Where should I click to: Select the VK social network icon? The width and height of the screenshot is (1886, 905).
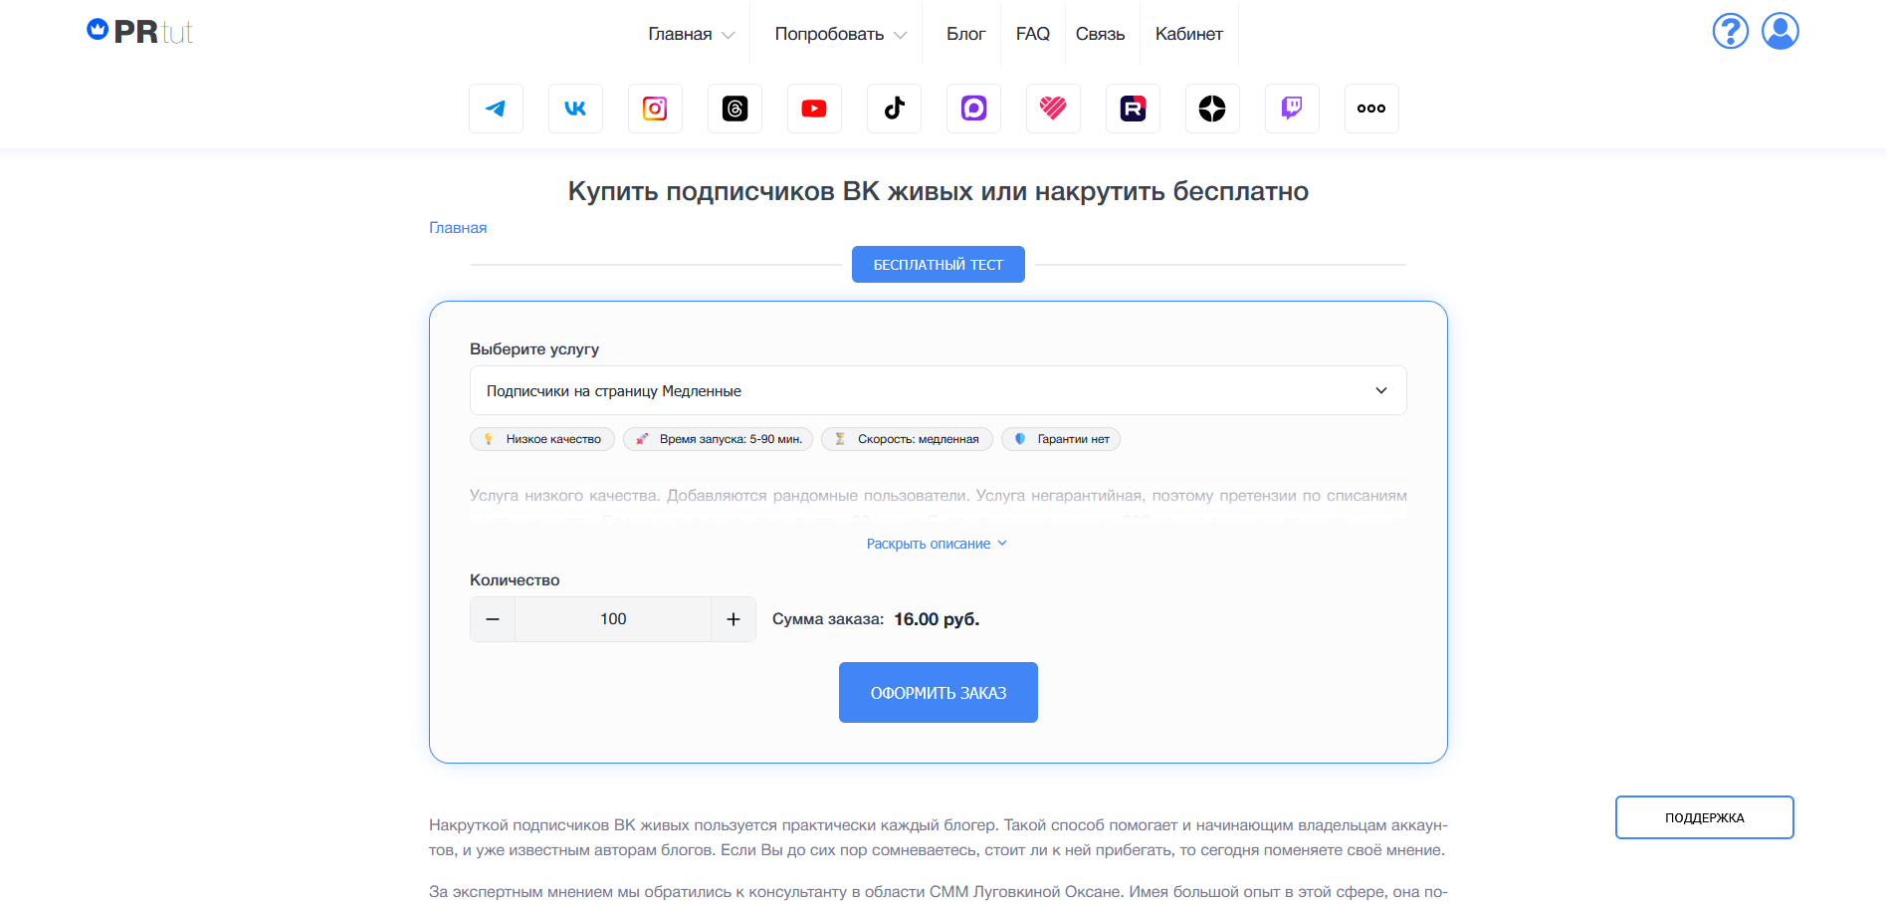coord(575,109)
